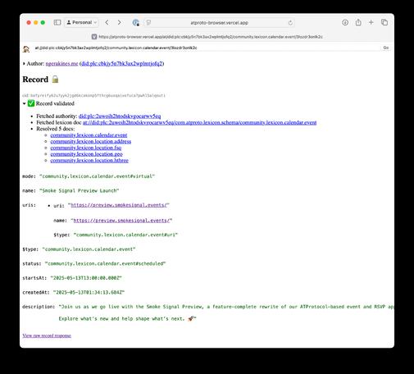Screen dimensions: 414x374
Task: Open community.lexicon.location.geo doc link
Action: point(86,154)
